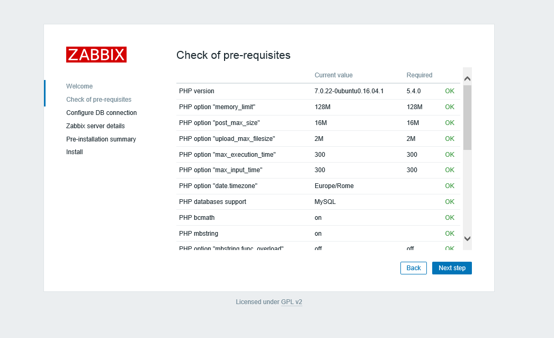Click the PHP version row
This screenshot has width=554, height=338.
click(318, 91)
